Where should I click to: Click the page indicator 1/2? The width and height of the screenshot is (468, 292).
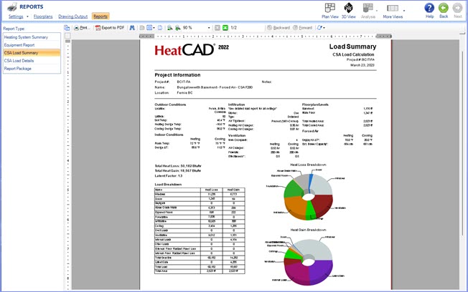click(234, 28)
